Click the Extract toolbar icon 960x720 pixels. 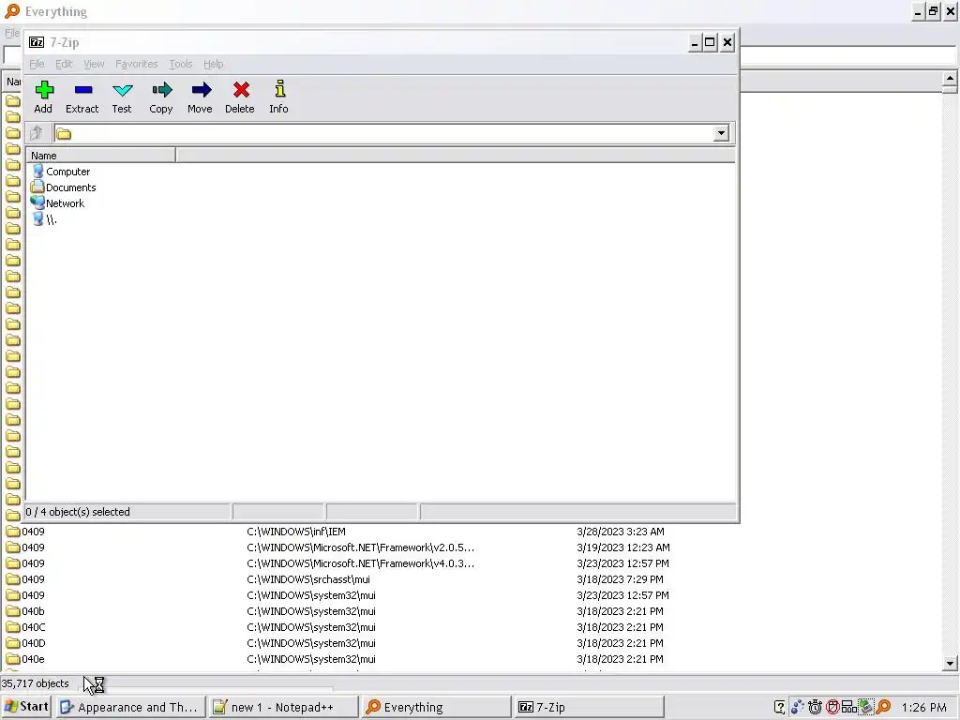tap(82, 90)
